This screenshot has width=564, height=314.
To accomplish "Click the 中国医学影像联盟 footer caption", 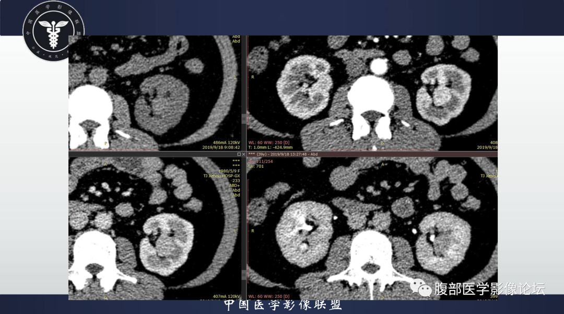I will click(x=283, y=305).
